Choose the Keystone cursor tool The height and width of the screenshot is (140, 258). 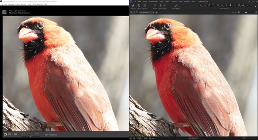pyautogui.click(x=222, y=6)
